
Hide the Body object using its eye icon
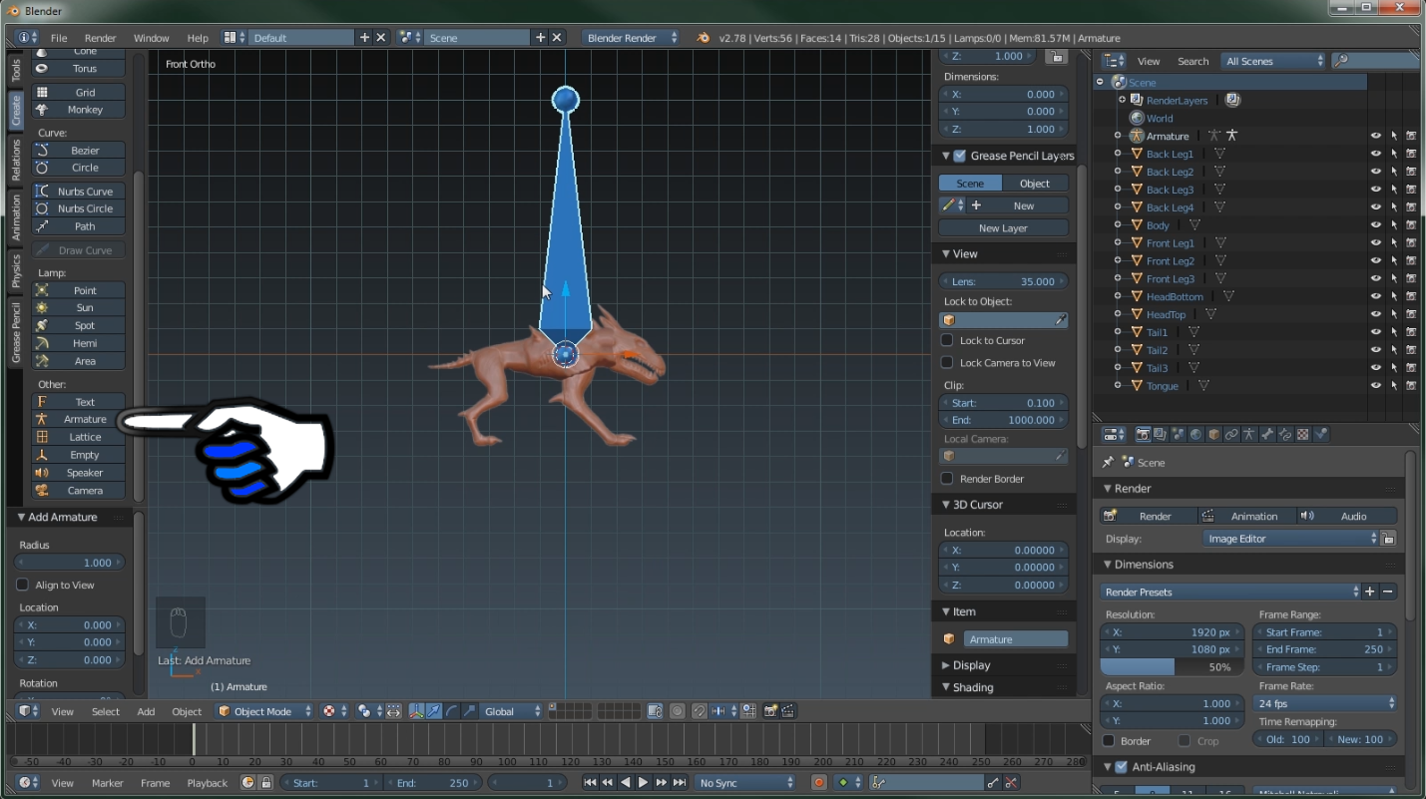1376,225
